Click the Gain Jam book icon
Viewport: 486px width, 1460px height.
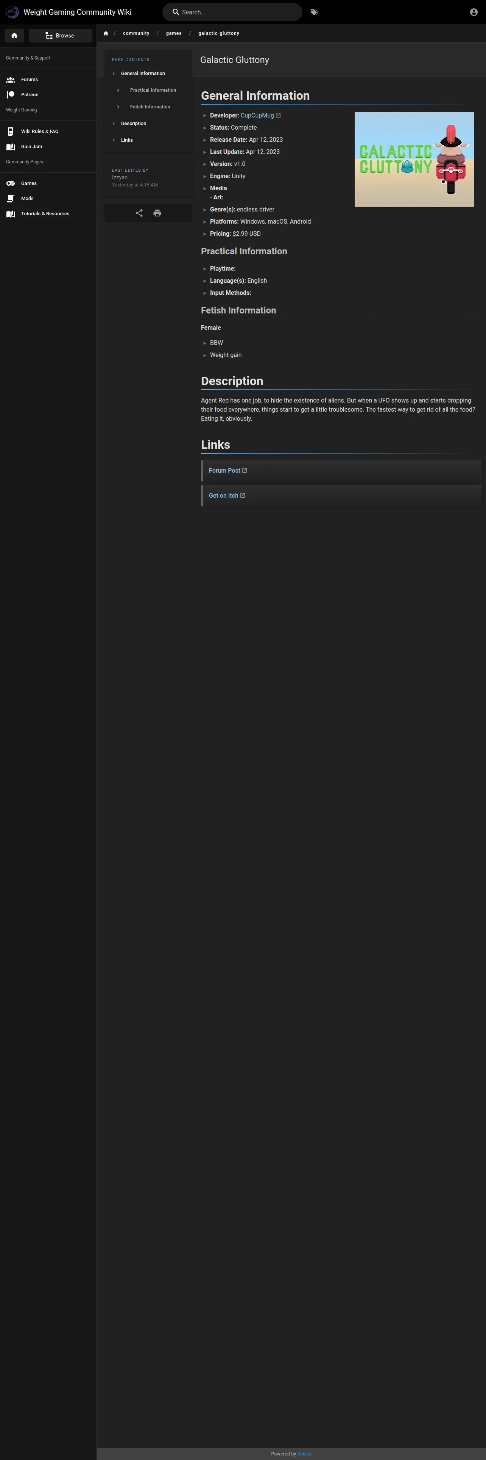(10, 147)
